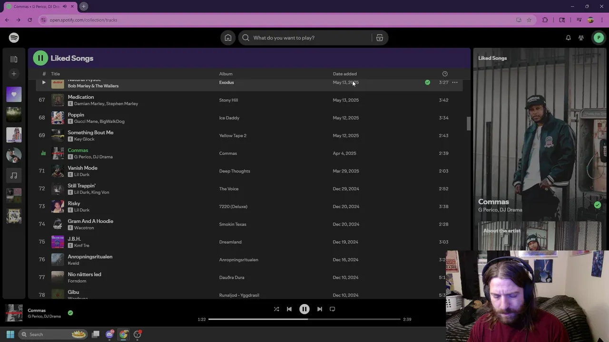Select Nio nätters led track
Viewport: 609px width, 342px height.
click(x=84, y=274)
